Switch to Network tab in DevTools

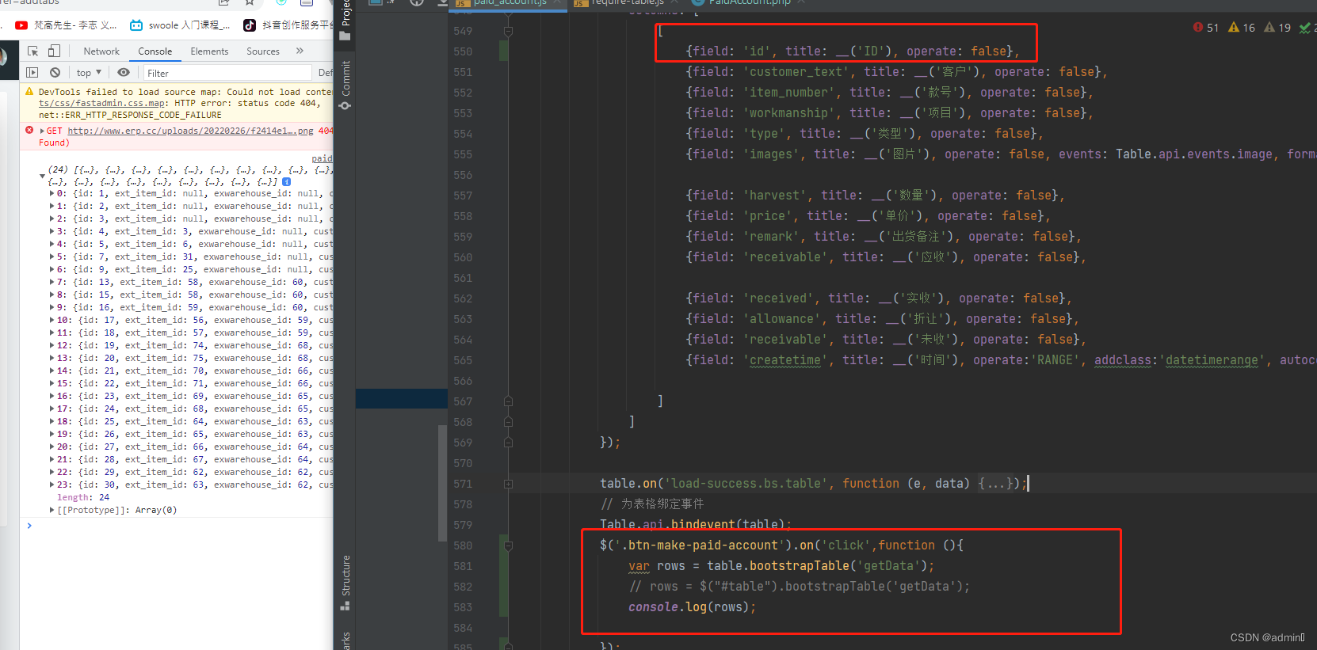click(101, 51)
